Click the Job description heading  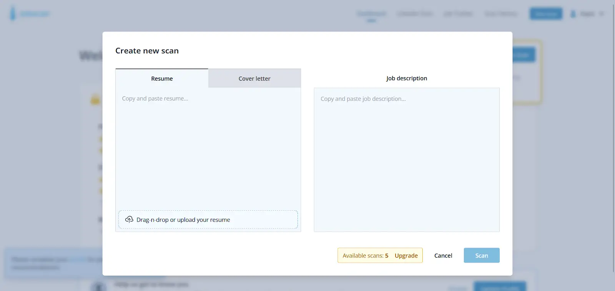point(407,78)
